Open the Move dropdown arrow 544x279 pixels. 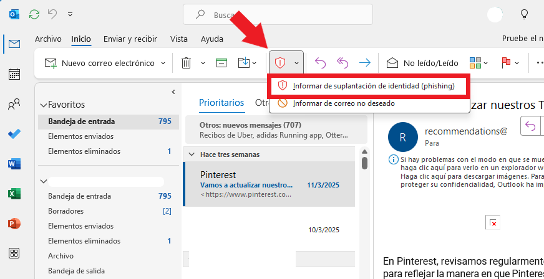tap(255, 64)
